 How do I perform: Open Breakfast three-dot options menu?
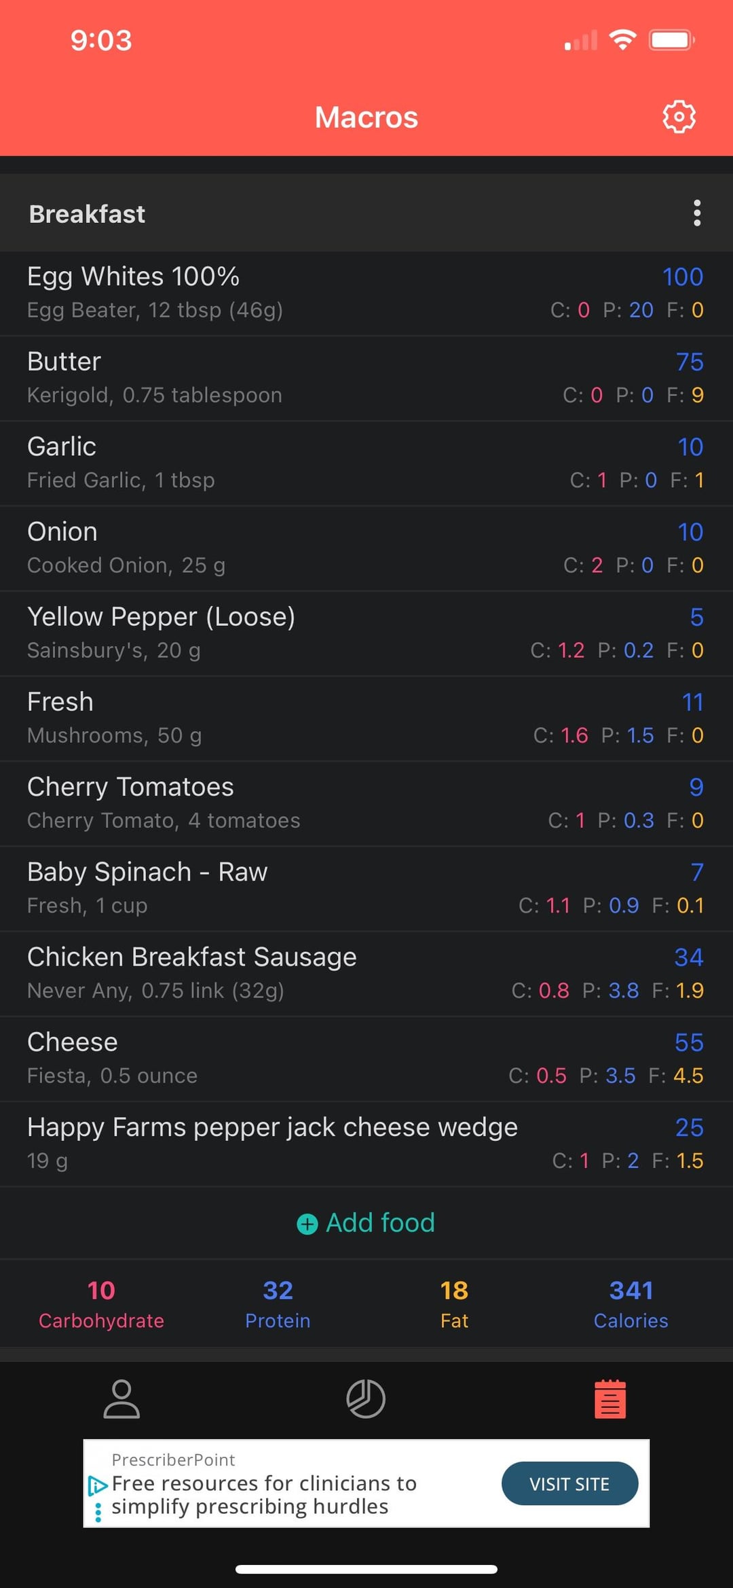[696, 213]
